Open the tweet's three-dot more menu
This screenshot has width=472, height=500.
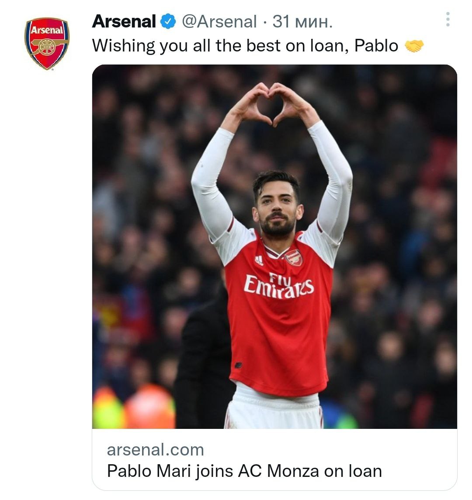pyautogui.click(x=448, y=20)
